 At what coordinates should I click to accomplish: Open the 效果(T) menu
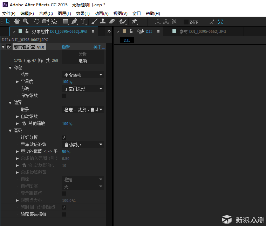pyautogui.click(x=83, y=13)
